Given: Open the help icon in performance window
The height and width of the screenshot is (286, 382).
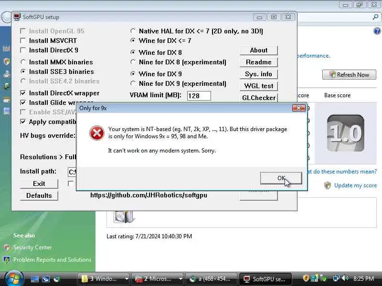Looking at the screenshot, I should click(x=377, y=31).
